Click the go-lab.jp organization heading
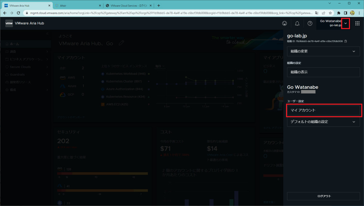Viewport: 364px width, 206px height. click(297, 36)
